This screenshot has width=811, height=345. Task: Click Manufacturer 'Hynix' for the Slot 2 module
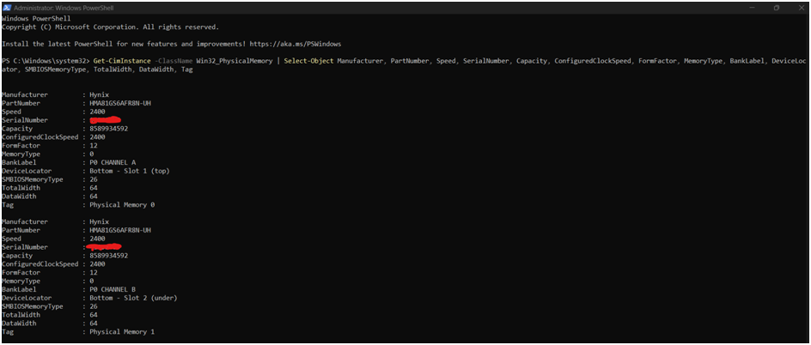(x=100, y=221)
